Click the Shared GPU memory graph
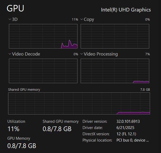 tap(79, 103)
